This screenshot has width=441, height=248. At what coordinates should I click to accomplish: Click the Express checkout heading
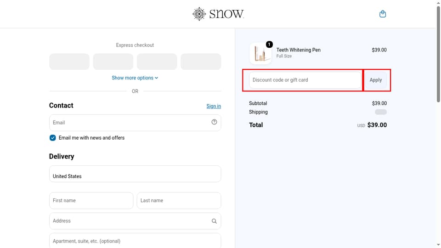tap(135, 45)
